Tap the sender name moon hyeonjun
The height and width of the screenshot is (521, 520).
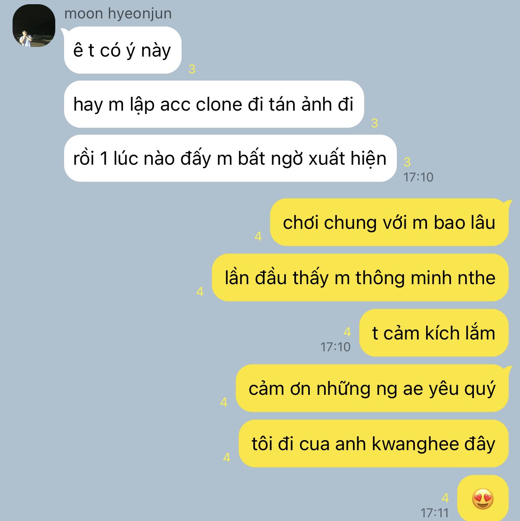[x=118, y=13]
